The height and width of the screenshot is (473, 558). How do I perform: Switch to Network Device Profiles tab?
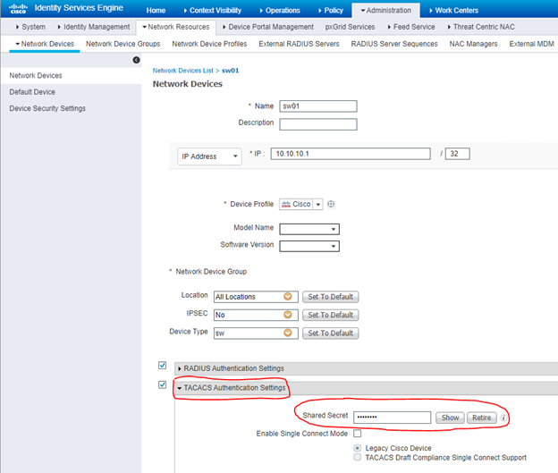(x=209, y=44)
